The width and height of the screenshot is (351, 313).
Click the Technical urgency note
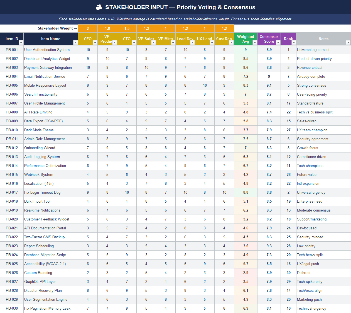[x=323, y=308]
